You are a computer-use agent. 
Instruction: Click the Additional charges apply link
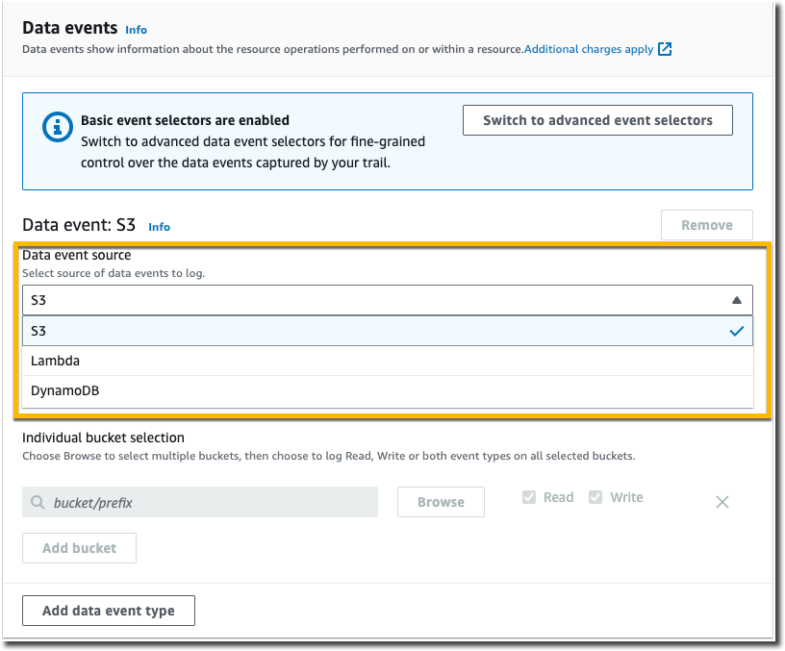click(589, 49)
